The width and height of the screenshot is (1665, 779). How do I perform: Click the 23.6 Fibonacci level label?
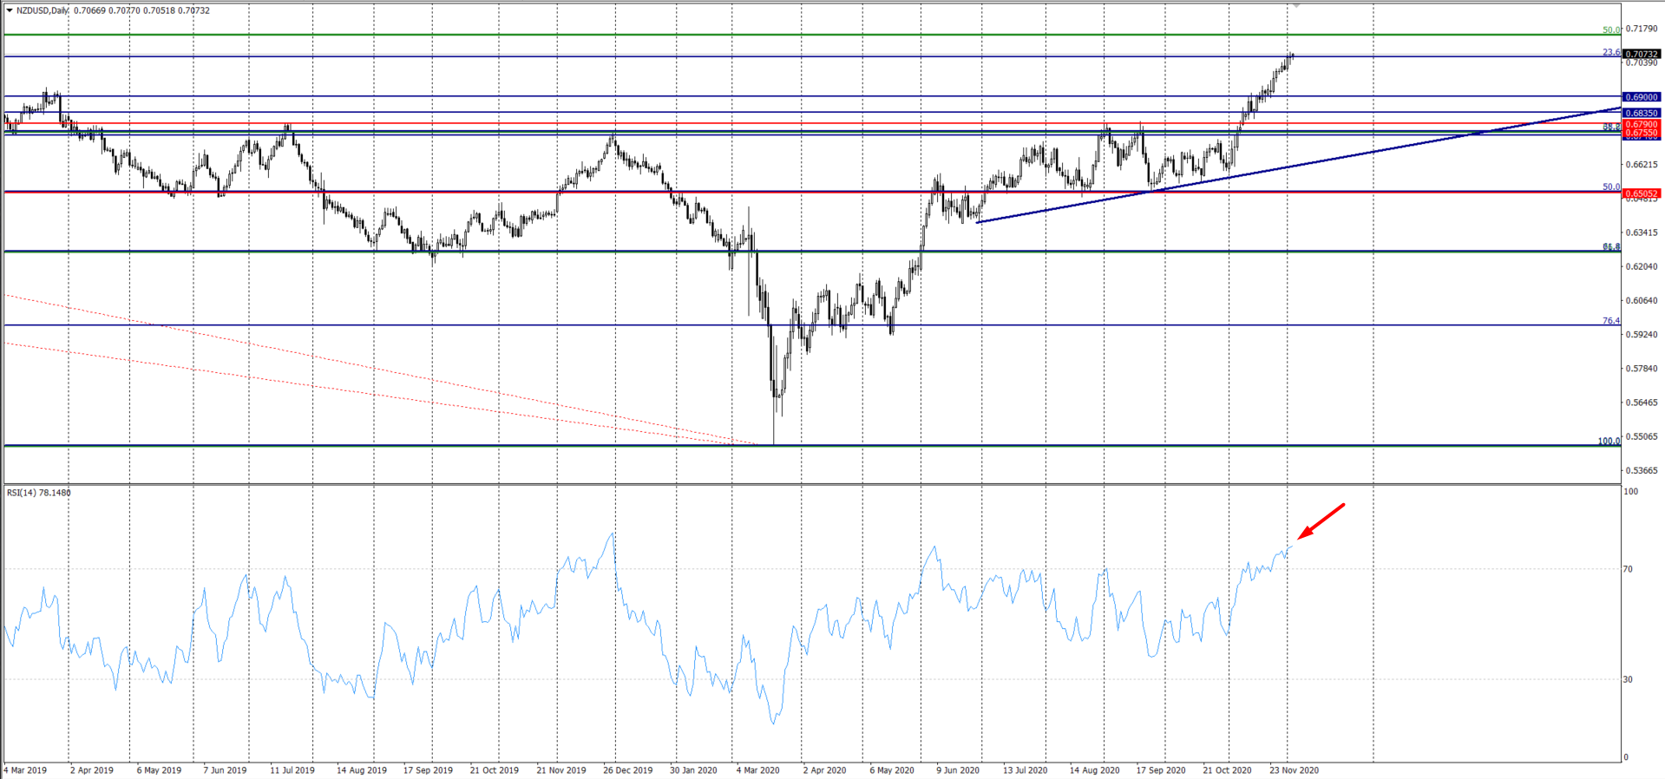pos(1610,52)
